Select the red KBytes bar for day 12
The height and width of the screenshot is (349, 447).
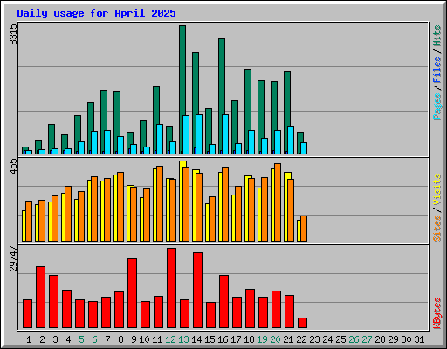(x=171, y=288)
